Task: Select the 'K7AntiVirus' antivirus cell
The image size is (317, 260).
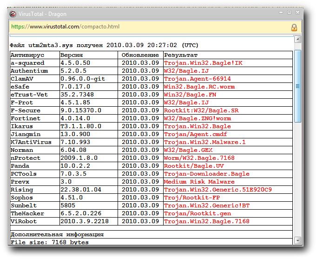Action: coord(35,142)
